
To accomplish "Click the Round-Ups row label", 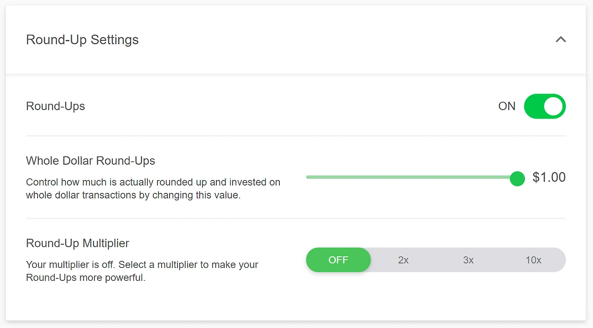I will (x=56, y=106).
